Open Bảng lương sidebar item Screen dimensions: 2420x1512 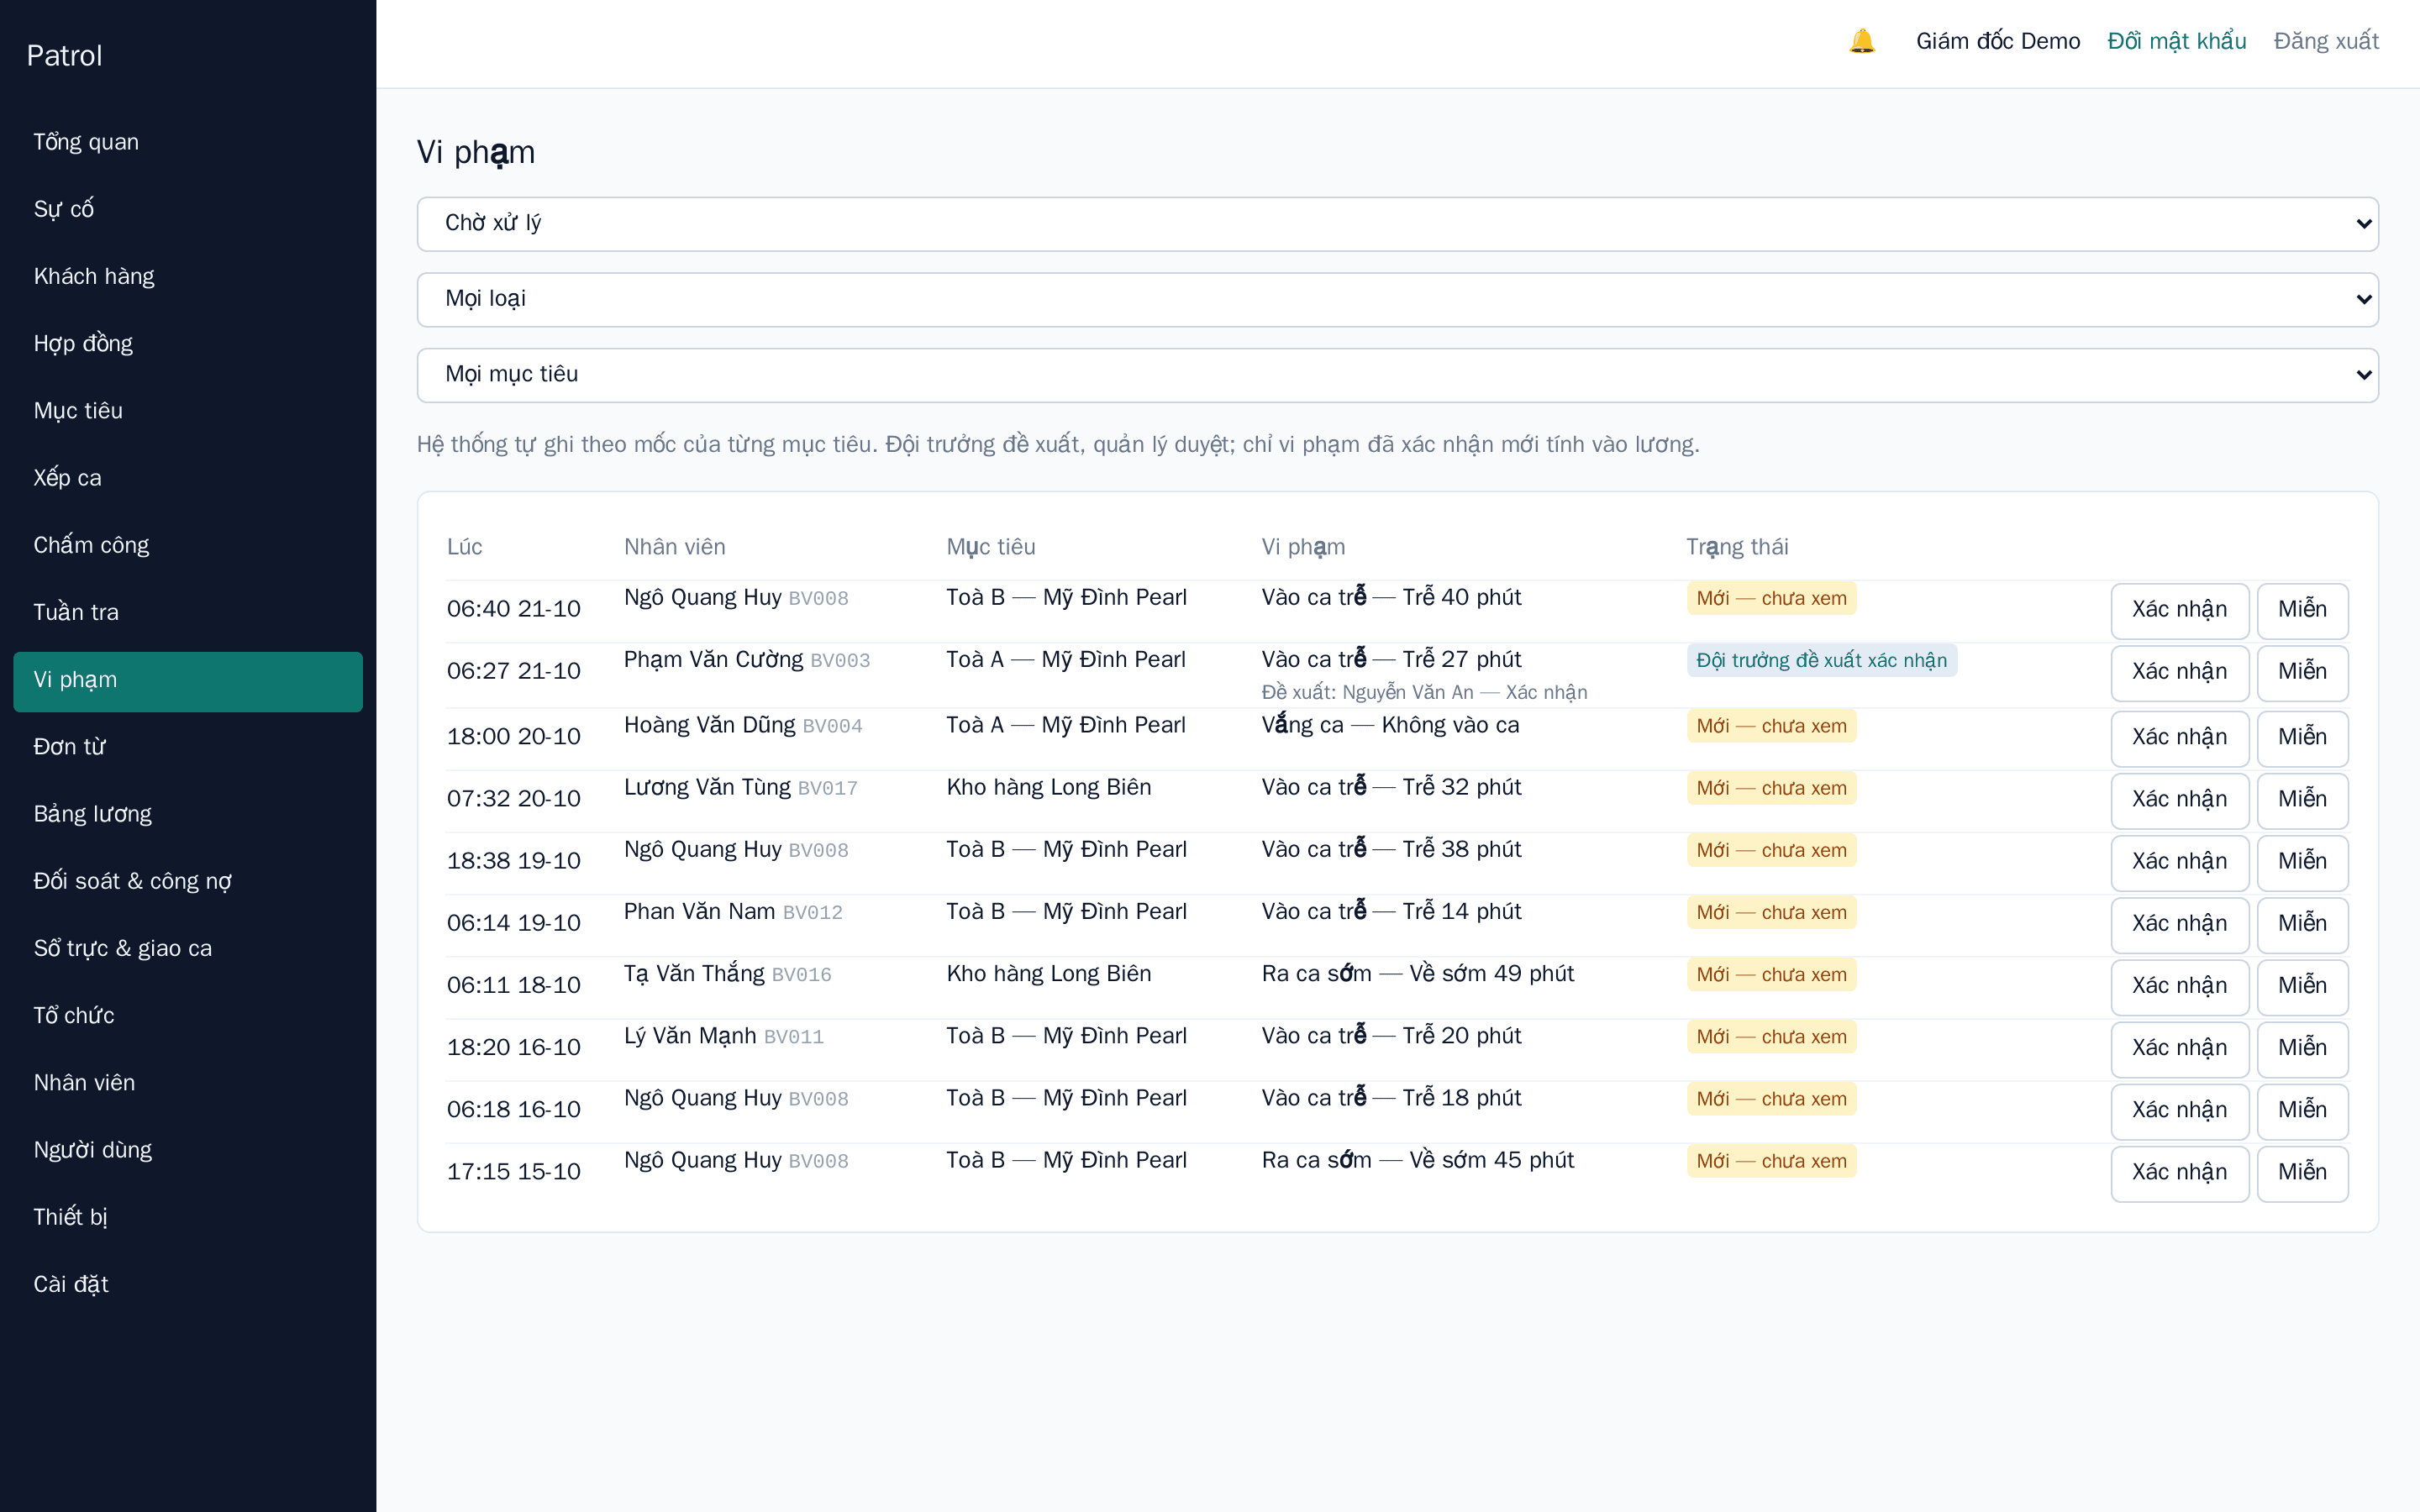[188, 814]
